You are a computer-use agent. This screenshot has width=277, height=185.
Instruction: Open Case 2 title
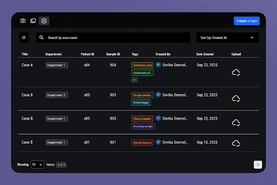click(27, 142)
